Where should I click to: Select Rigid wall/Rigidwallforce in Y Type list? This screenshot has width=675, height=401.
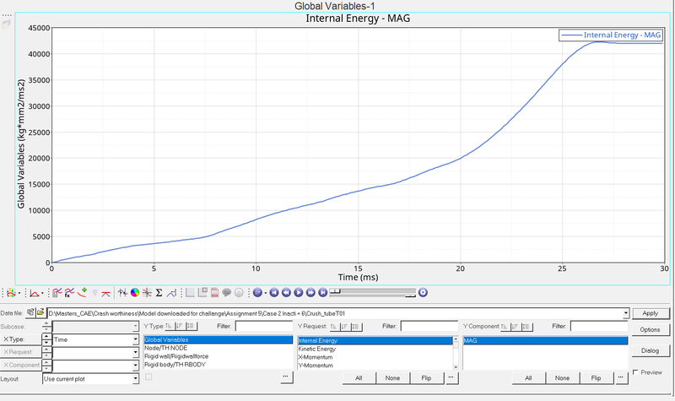pyautogui.click(x=179, y=356)
